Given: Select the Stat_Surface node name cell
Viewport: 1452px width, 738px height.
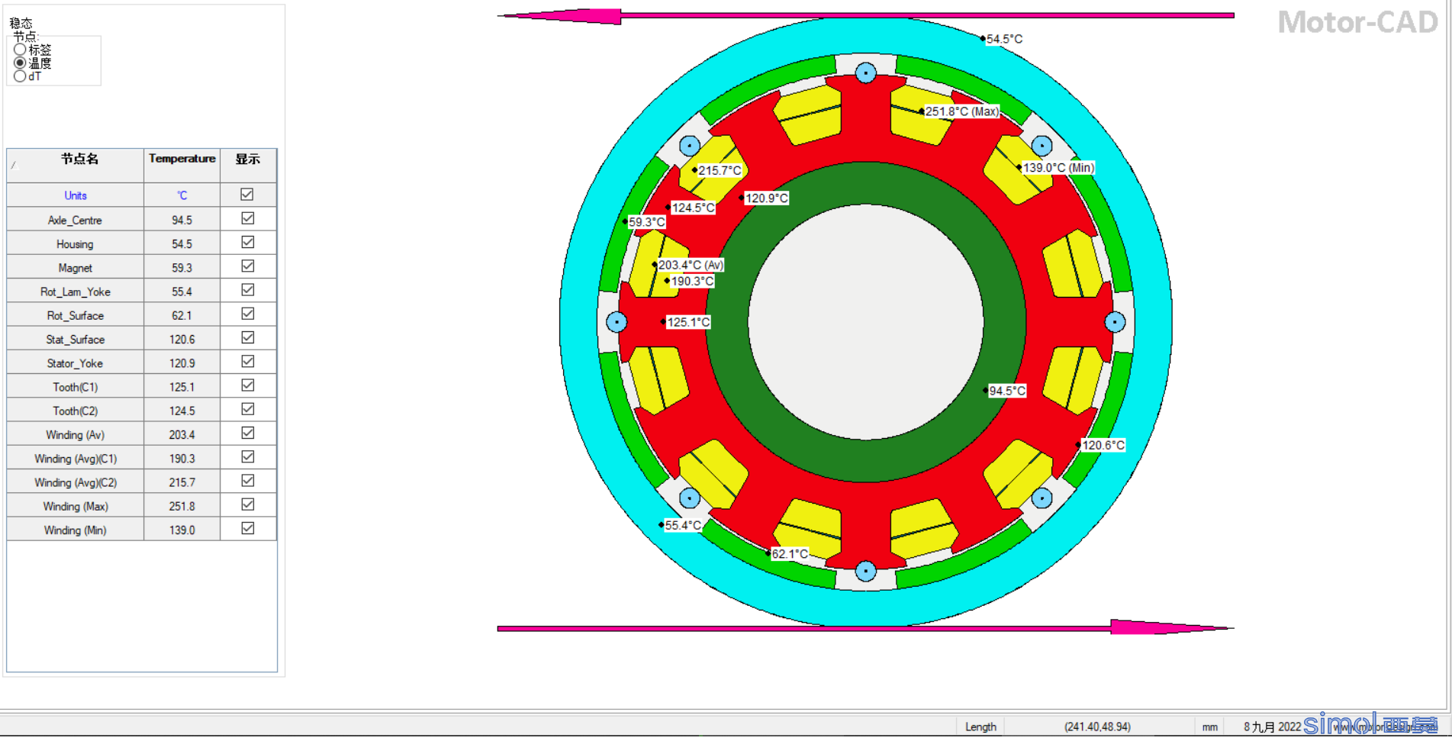Looking at the screenshot, I should tap(76, 340).
